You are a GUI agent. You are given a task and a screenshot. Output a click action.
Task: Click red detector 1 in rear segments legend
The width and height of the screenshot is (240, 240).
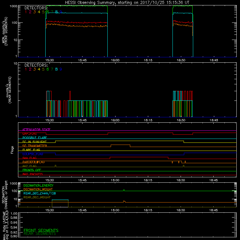[26, 69]
